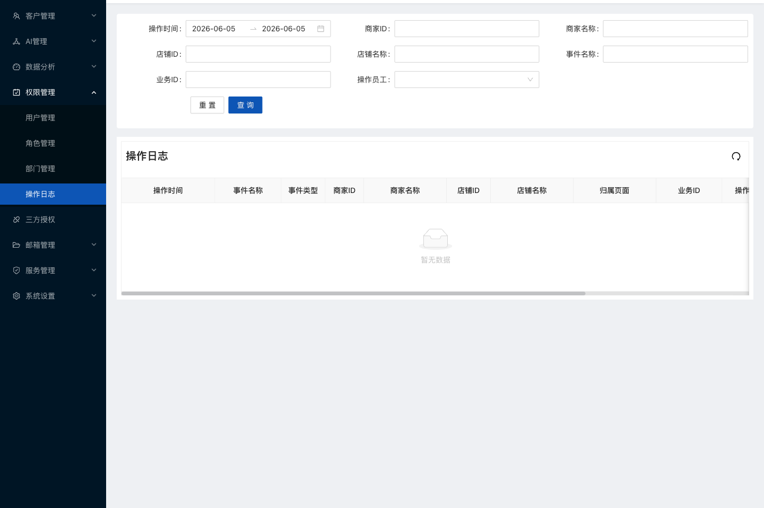
Task: Click the 邮箱管理 folder icon
Action: [16, 245]
